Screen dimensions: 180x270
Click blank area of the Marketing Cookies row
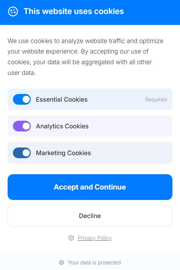(x=132, y=153)
